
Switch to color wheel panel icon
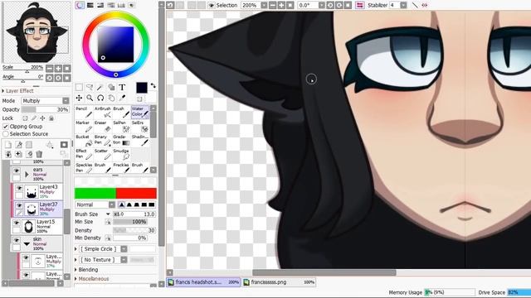80,5
